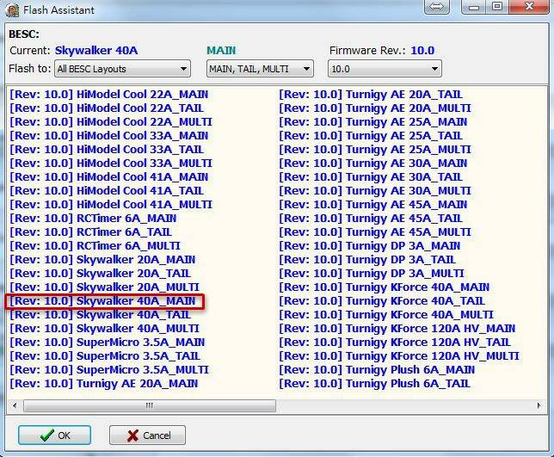The height and width of the screenshot is (457, 554).
Task: Select Turnigy DP 3A_MULTI firmware
Action: pos(372,274)
